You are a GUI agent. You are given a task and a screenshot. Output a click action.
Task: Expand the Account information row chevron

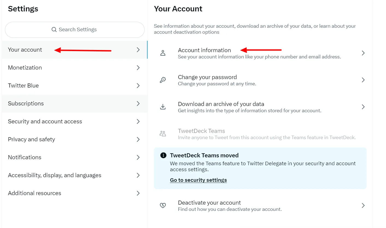coord(363,53)
